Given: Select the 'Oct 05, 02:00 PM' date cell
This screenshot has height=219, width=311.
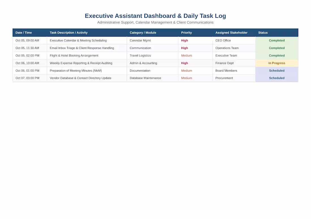Looking at the screenshot, I should (x=30, y=55).
